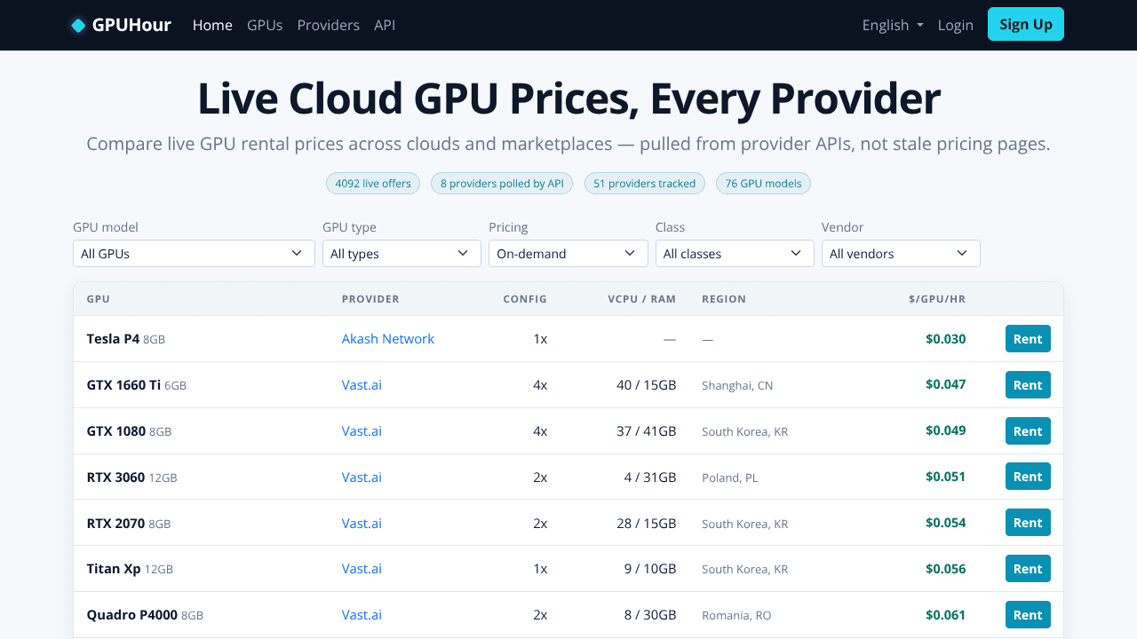Open Vast.ai link in Titan Xp row
The height and width of the screenshot is (639, 1137).
click(362, 569)
